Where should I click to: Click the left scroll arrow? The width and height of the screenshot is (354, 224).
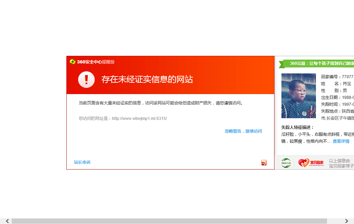click(x=8, y=221)
